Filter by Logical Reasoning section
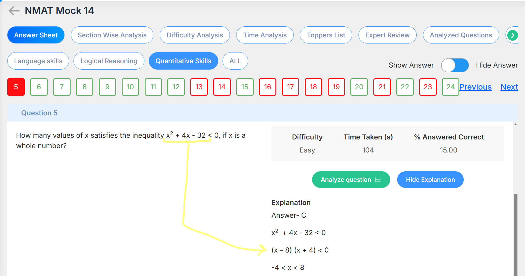The image size is (525, 276). pyautogui.click(x=109, y=61)
